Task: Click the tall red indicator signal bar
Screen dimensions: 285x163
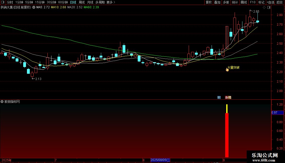Action: click(x=227, y=135)
